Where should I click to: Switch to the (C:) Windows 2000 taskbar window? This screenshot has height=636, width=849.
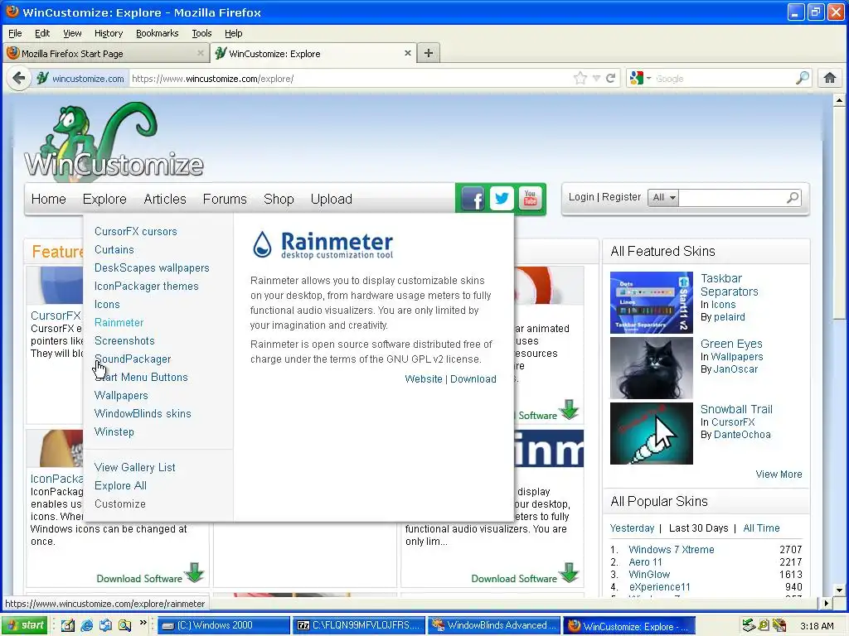click(x=224, y=626)
